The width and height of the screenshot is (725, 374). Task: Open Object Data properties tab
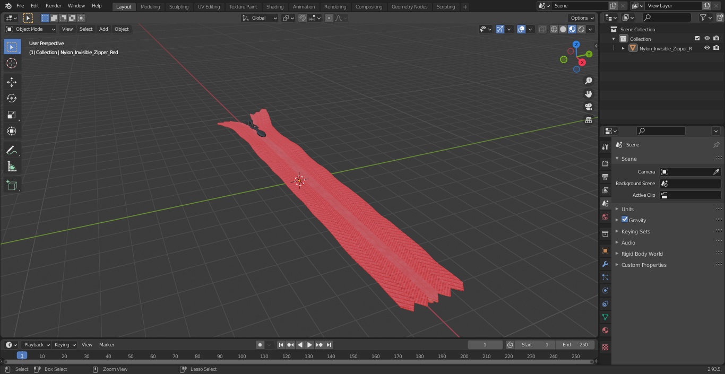click(605, 317)
